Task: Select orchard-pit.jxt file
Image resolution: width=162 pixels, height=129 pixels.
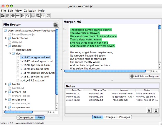Action: [21, 96]
